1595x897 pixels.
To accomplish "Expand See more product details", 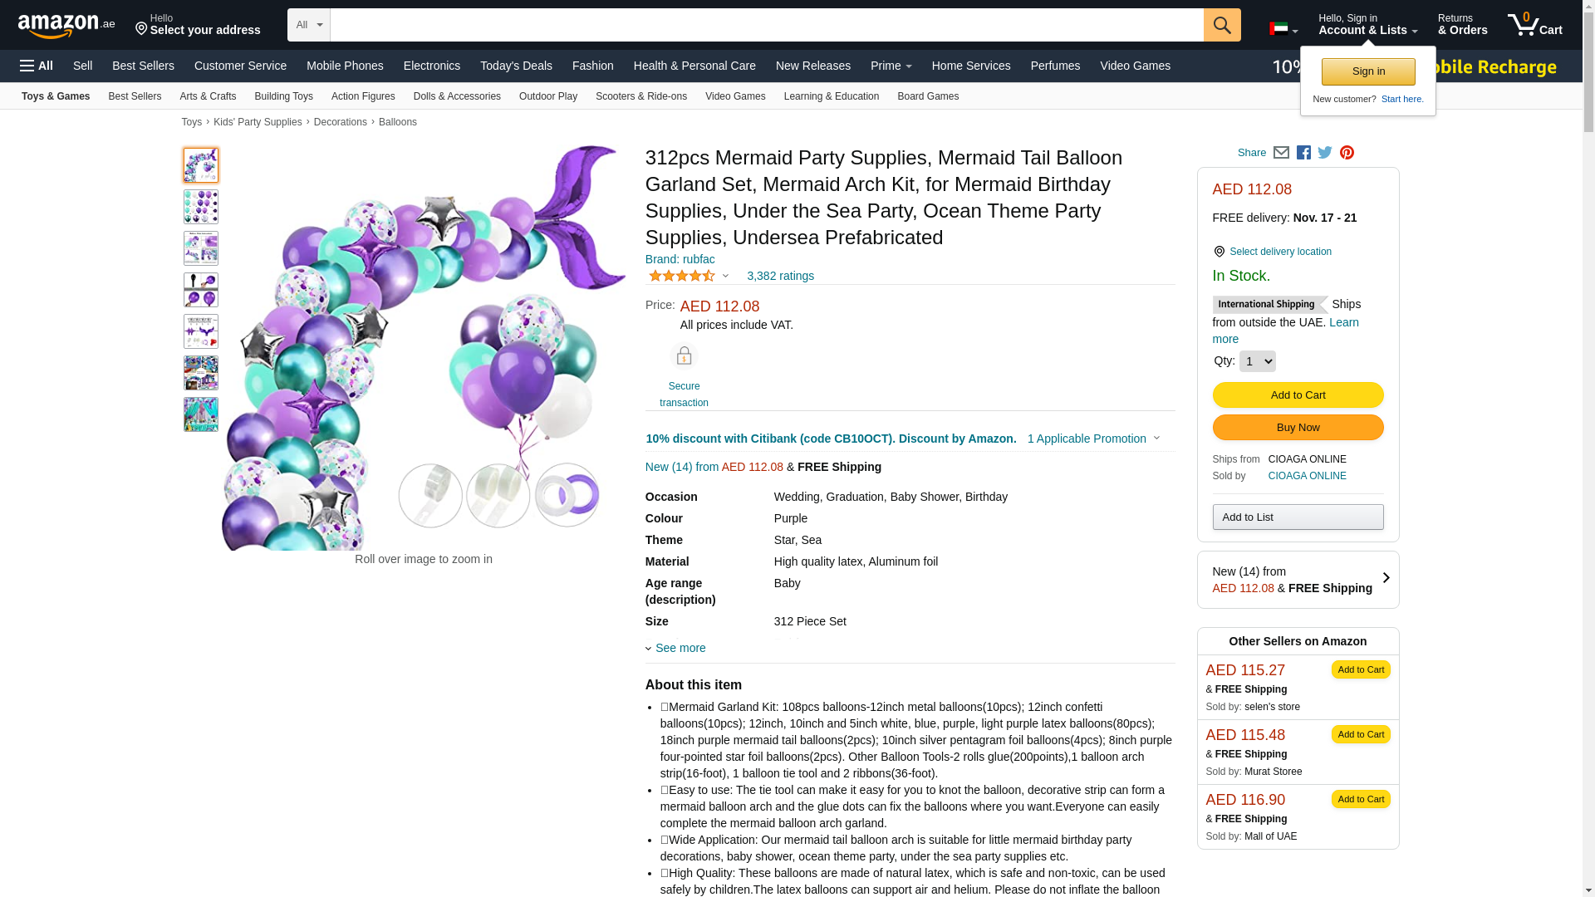I will (x=680, y=648).
